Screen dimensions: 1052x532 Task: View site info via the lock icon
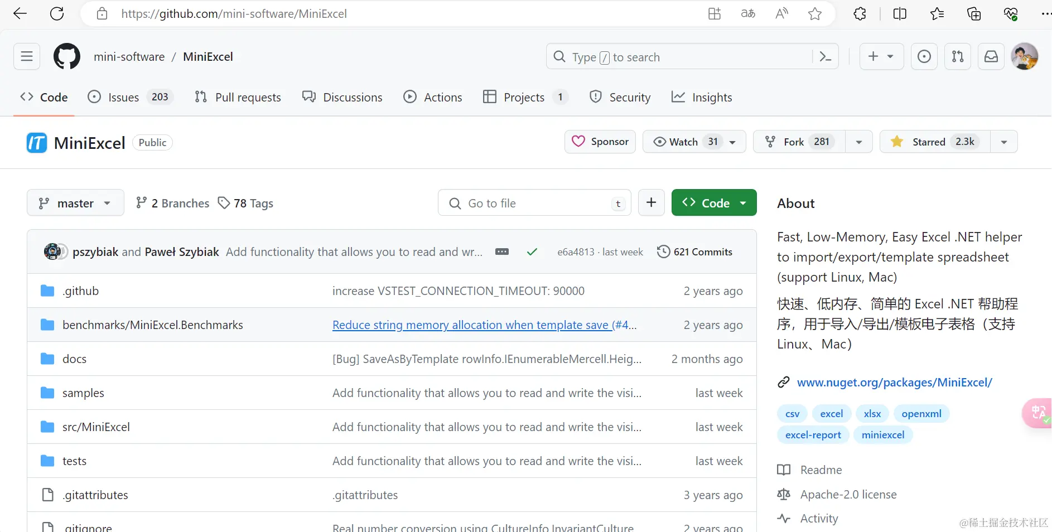click(x=102, y=13)
